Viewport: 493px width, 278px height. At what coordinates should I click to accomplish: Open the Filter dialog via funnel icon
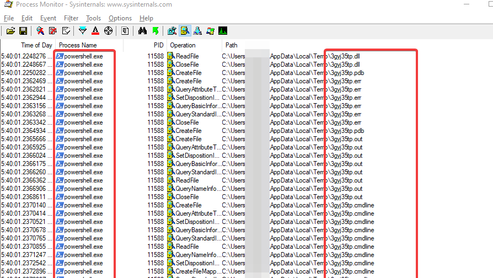click(x=82, y=31)
